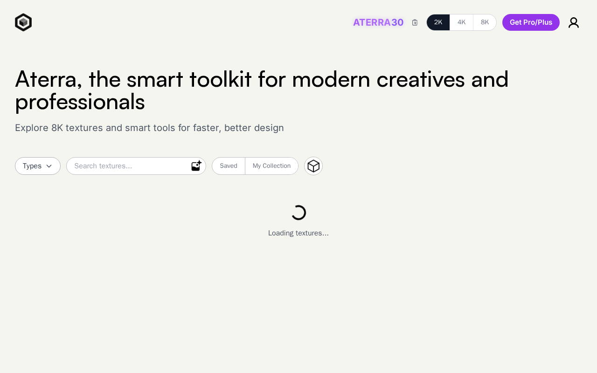Screen dimensions: 597x373
Task: Click the chevron arrow beside Types
Action: [x=49, y=166]
